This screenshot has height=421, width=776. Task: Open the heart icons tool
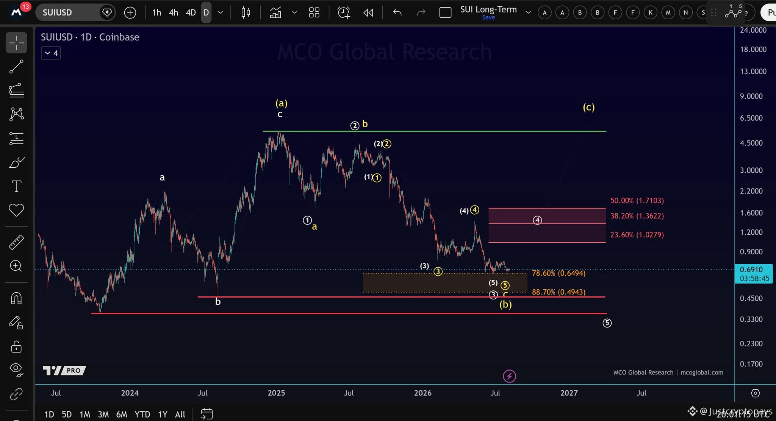coord(16,210)
